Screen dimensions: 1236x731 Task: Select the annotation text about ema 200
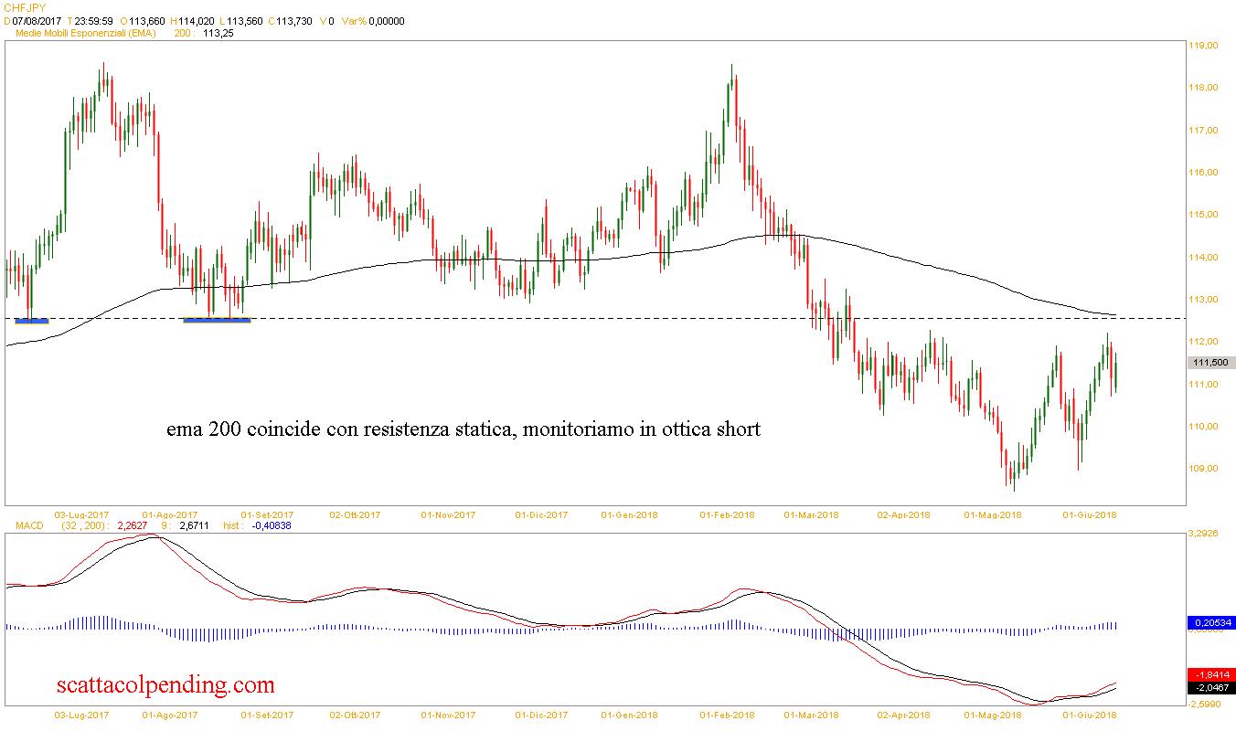point(463,429)
